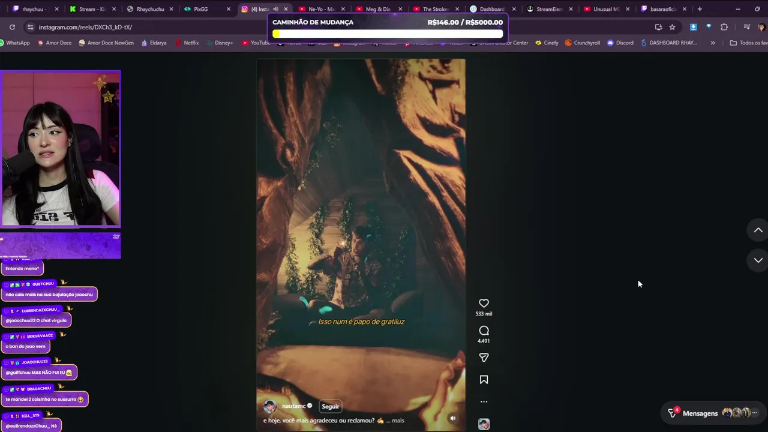Viewport: 768px width, 432px height.
Task: Open the Amor Doce bookmark
Action: (55, 43)
